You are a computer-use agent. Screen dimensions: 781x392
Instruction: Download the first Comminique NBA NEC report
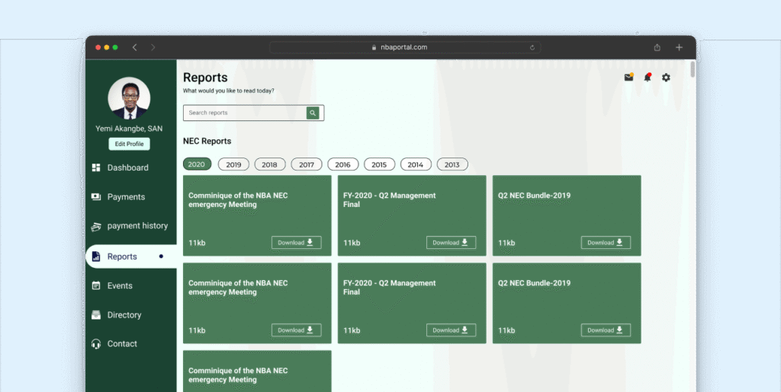click(296, 243)
